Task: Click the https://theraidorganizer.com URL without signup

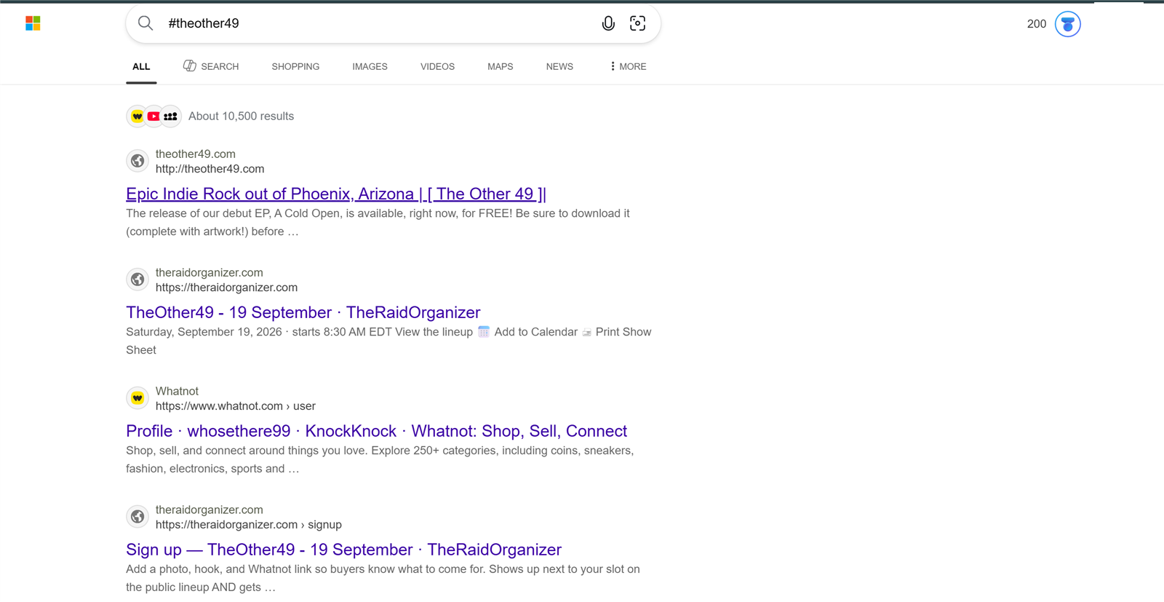Action: coord(226,288)
